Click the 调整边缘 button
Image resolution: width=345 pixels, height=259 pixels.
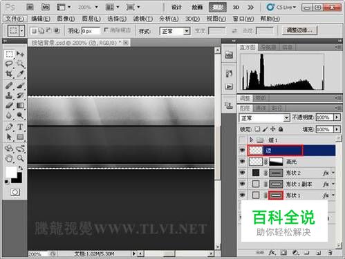299,30
